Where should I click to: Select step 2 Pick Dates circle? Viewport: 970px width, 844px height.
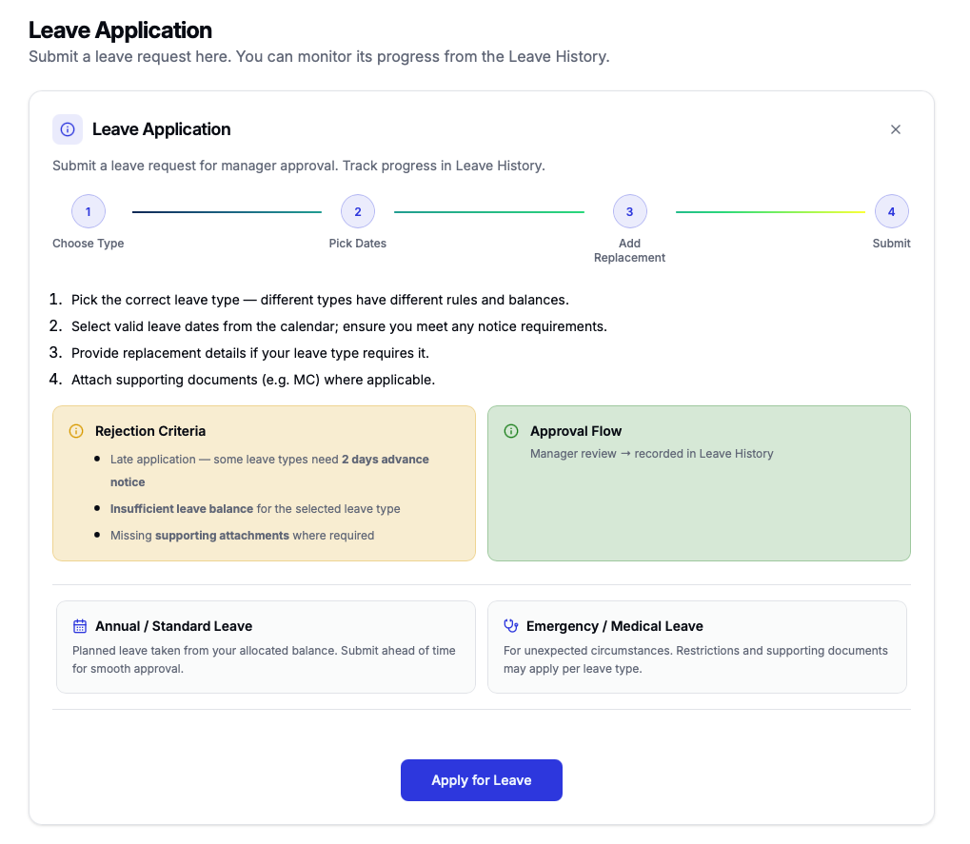click(358, 211)
